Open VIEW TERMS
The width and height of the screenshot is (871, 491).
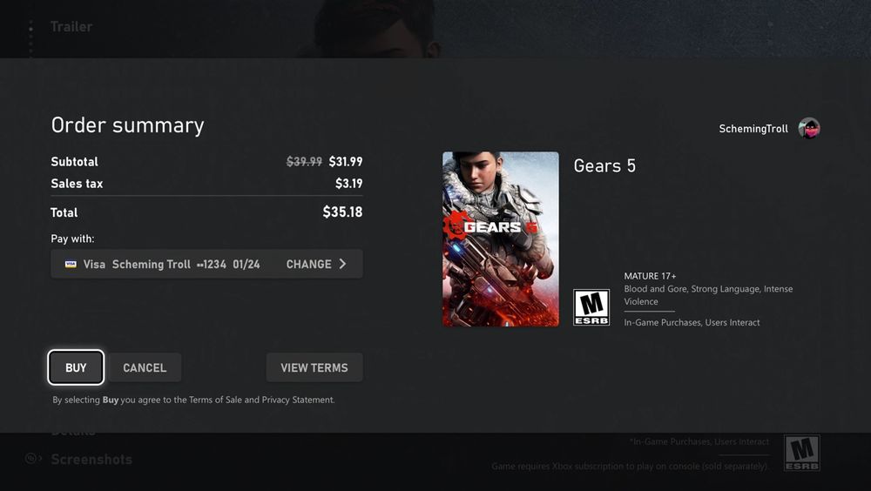(x=314, y=367)
